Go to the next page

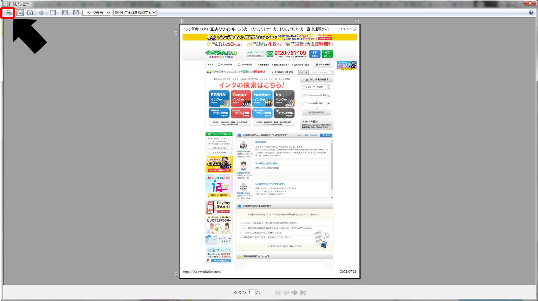[295, 292]
